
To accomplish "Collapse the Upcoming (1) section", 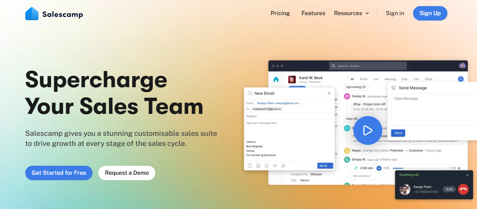I will coord(356,87).
